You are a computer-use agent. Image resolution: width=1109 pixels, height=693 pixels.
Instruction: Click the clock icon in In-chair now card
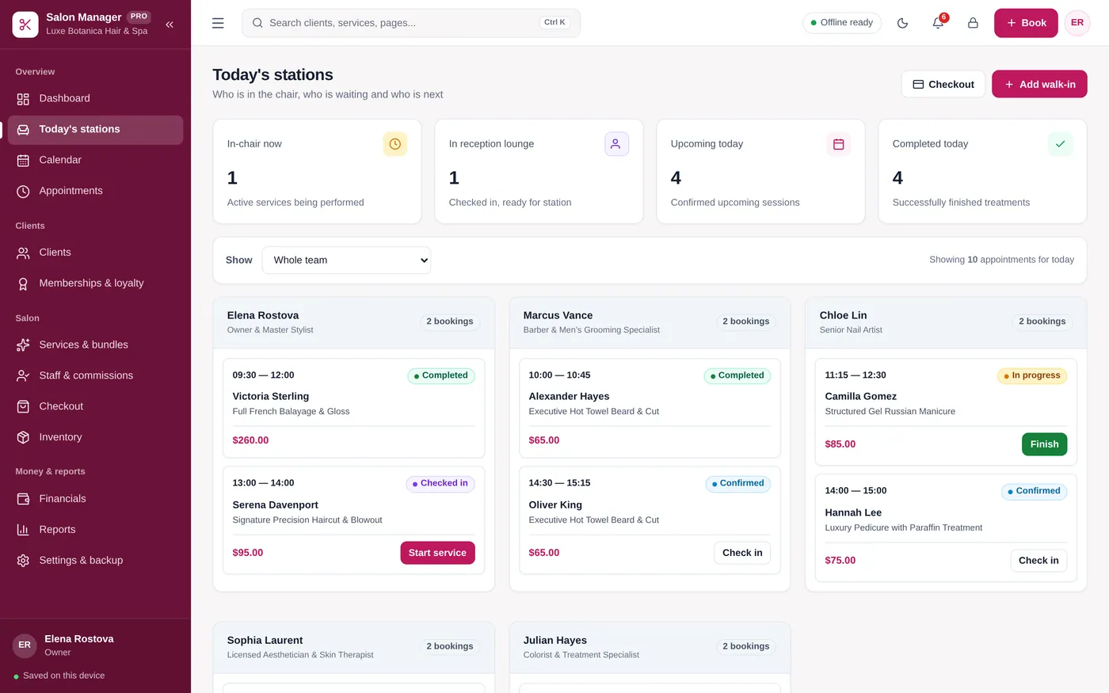pos(394,144)
